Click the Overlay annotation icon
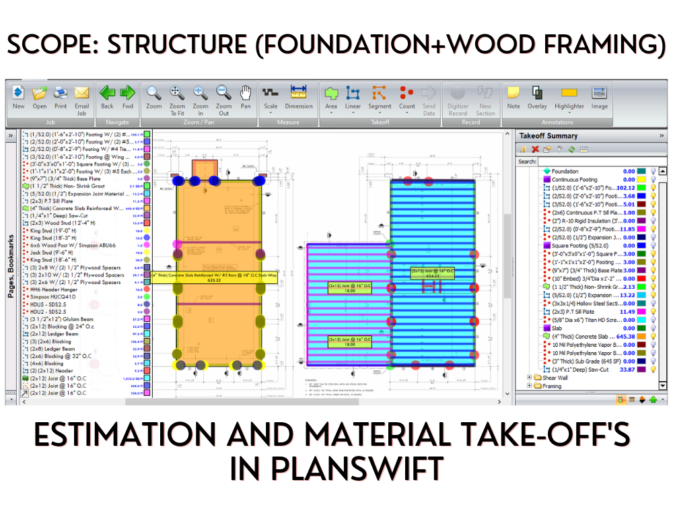 537,94
